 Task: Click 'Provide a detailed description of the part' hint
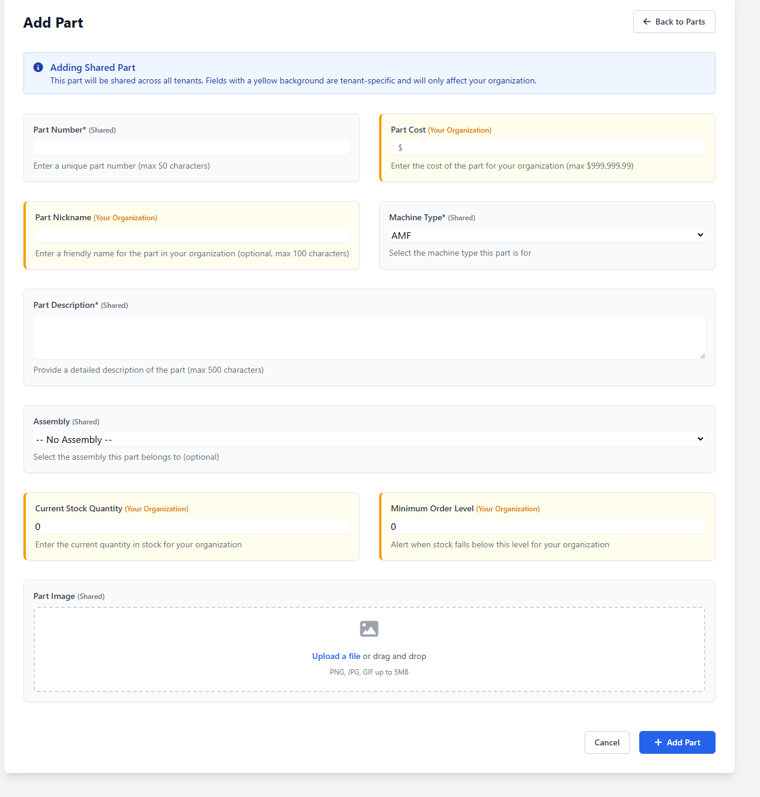148,370
